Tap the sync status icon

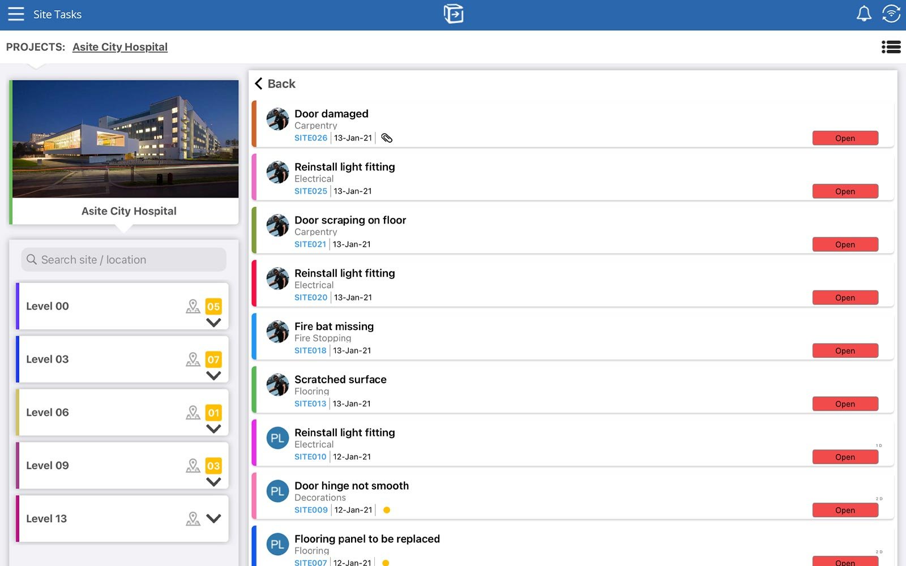pos(891,14)
